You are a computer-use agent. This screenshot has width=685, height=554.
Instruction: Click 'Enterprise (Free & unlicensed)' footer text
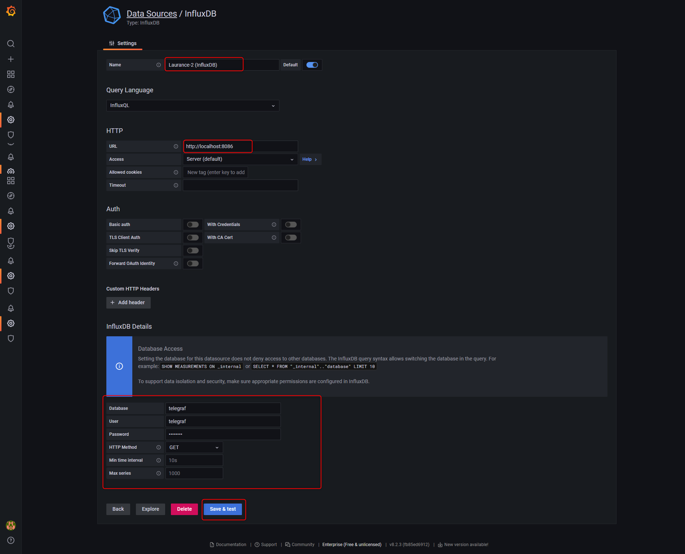pyautogui.click(x=352, y=545)
